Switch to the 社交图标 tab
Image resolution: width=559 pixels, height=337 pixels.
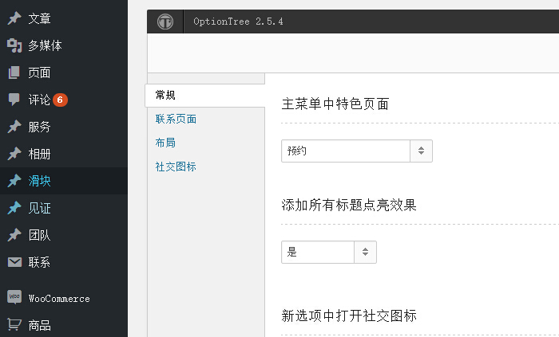(176, 167)
